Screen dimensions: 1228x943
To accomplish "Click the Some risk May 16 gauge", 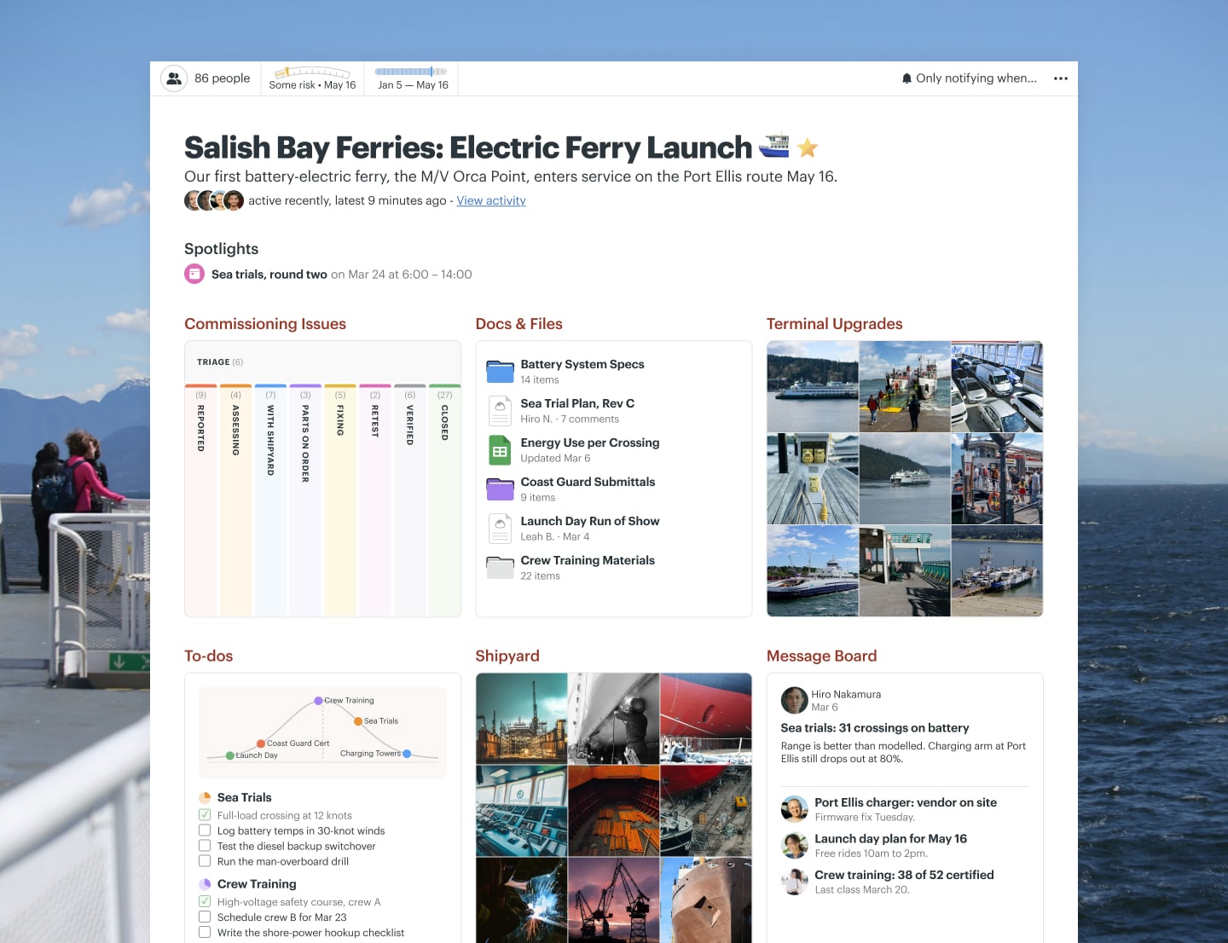I will coord(312,78).
